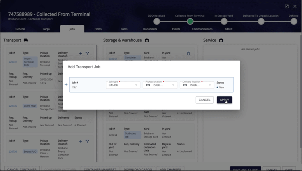Image resolution: width=302 pixels, height=171 pixels.
Task: Open the Events tab
Action: pos(176,29)
